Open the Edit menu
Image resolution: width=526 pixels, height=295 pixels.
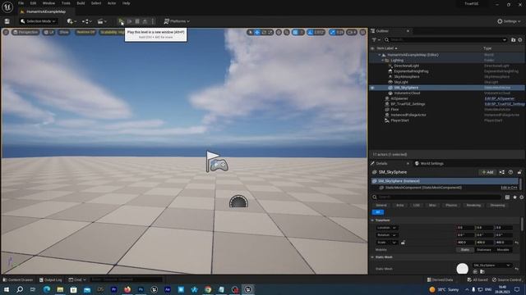coord(33,3)
